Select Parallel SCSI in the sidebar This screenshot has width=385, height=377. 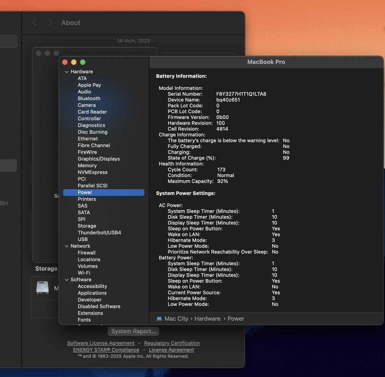[92, 186]
